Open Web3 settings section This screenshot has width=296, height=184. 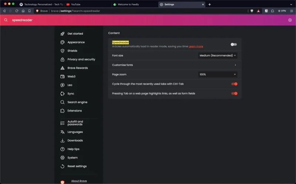[x=71, y=77]
